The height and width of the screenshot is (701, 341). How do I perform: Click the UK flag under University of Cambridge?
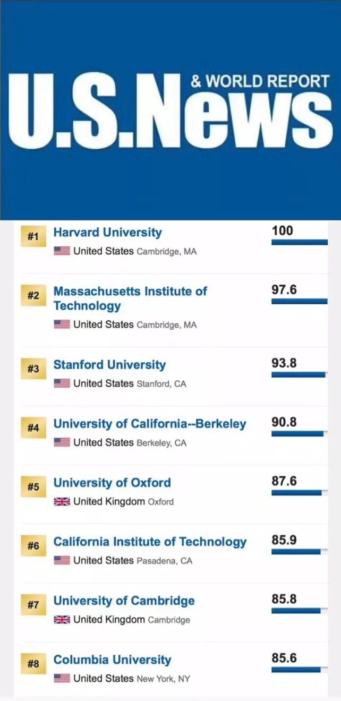62,619
